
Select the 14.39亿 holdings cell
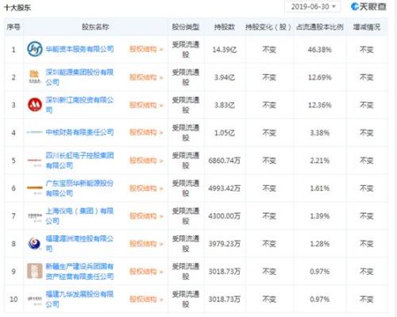click(225, 49)
